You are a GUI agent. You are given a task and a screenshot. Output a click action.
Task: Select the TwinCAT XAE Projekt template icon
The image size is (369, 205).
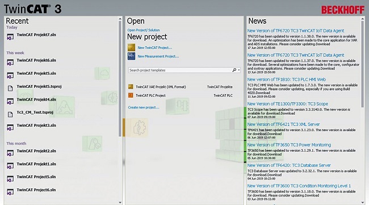(131, 87)
